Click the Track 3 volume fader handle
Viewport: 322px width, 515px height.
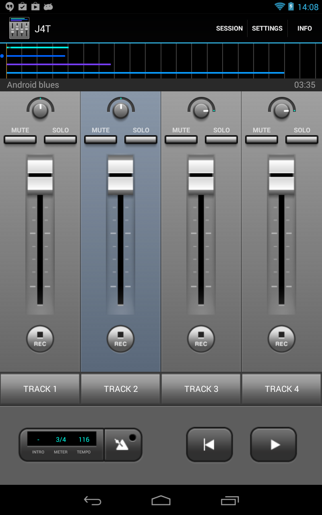201,175
